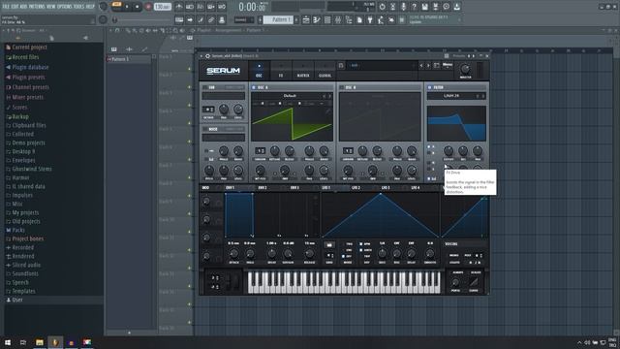Open filter type dropdown MG Low 24
Screen dimensions: 620x349
coord(451,96)
